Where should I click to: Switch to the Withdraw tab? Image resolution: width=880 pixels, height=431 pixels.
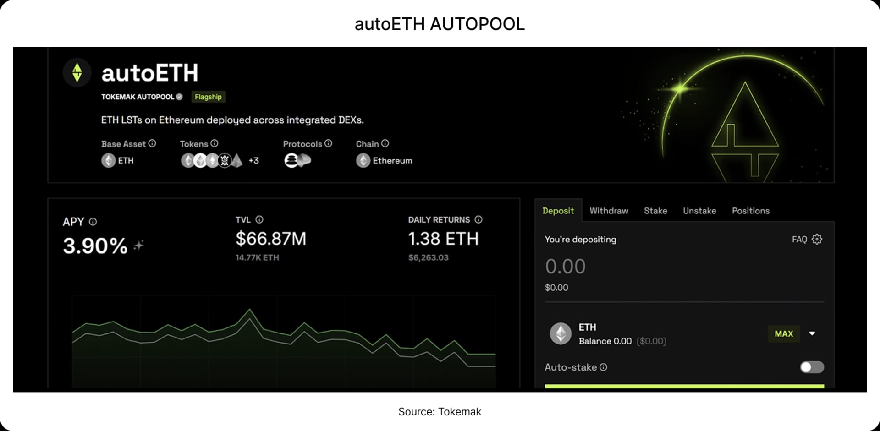[609, 211]
